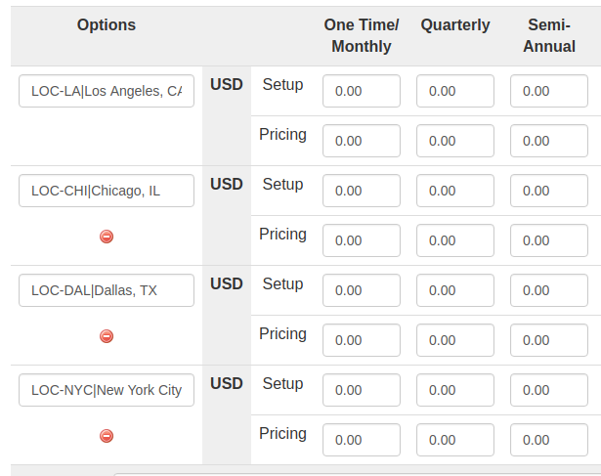Focus Chicago Pricing Semi-Annual field
Image resolution: width=601 pixels, height=476 pixels.
click(548, 240)
